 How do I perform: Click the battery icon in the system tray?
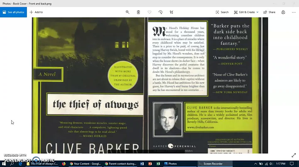coord(261,164)
